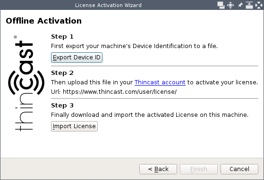Maximize the window with the title bar icon
The height and width of the screenshot is (180, 264).
pos(221,5)
